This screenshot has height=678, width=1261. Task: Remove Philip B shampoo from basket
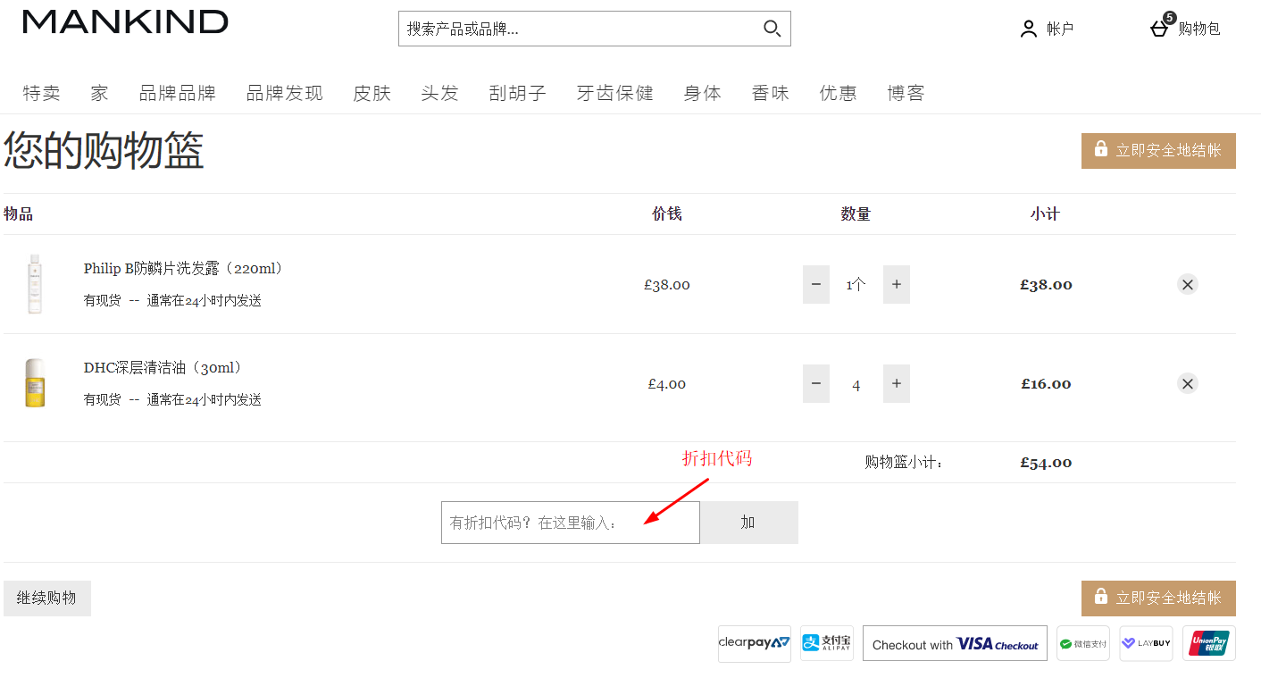(1187, 285)
